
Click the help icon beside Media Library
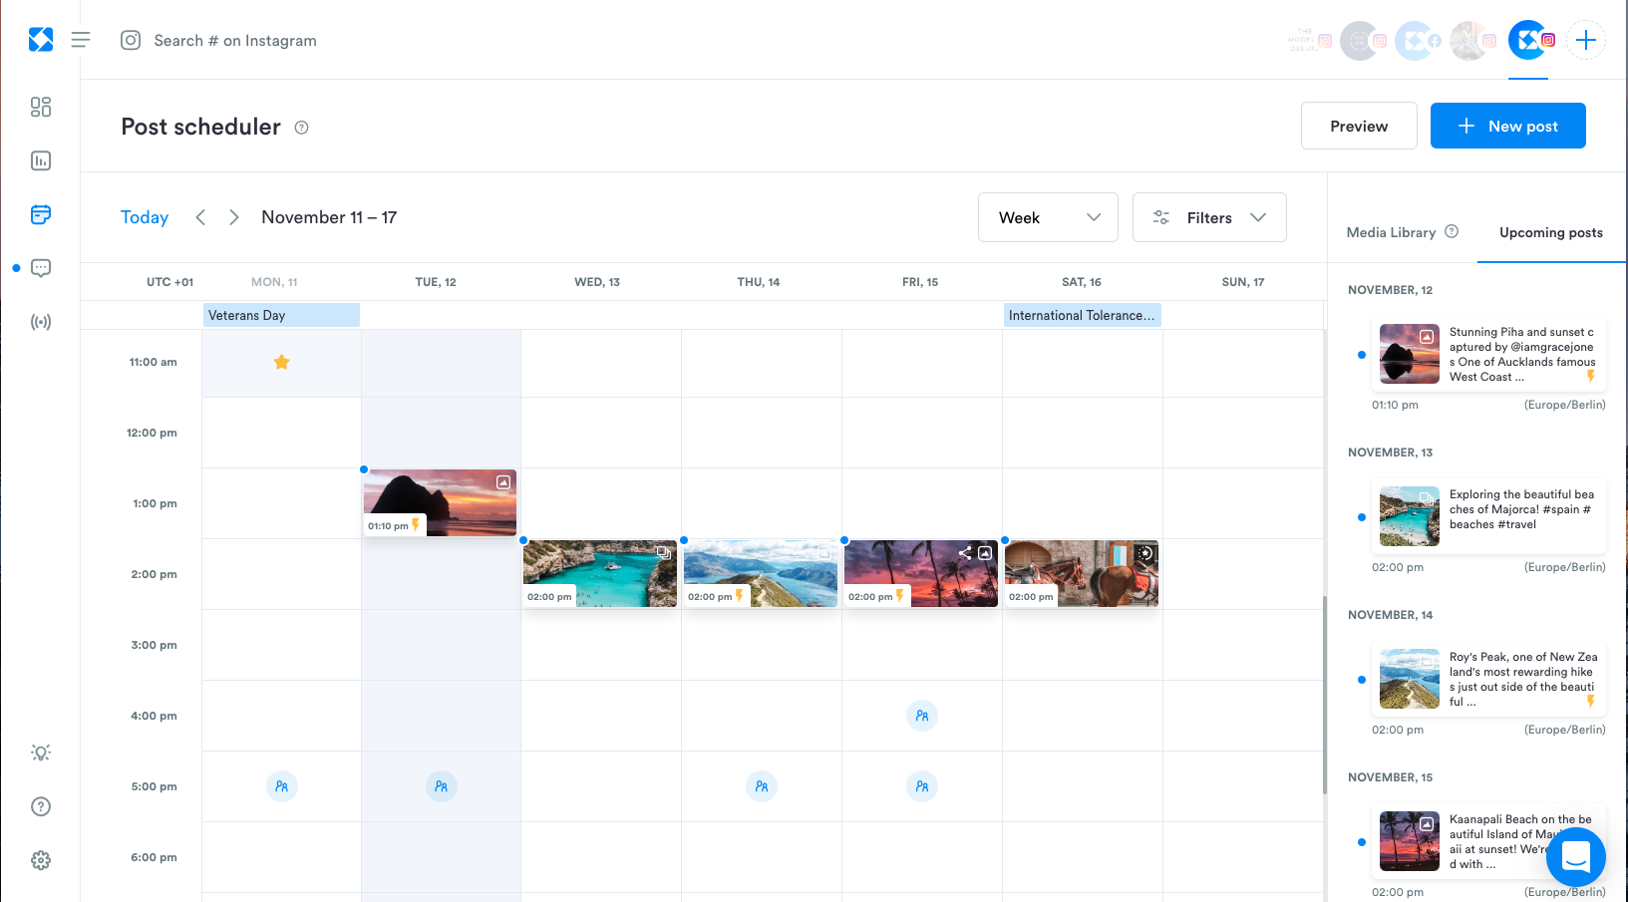[x=1452, y=231]
